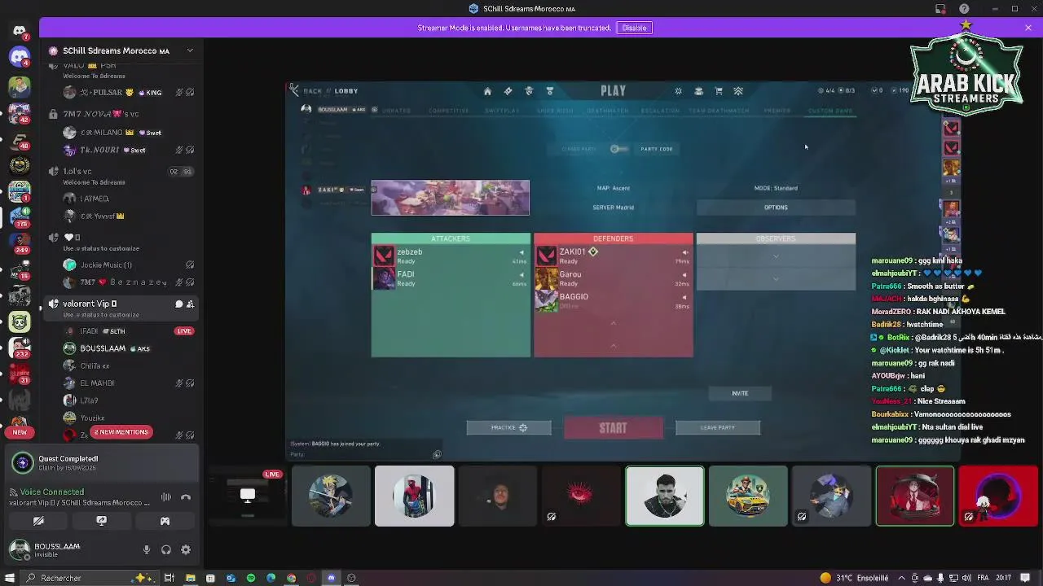1043x586 pixels.
Task: Select Deathmatch tab in Valorant
Action: pos(608,111)
